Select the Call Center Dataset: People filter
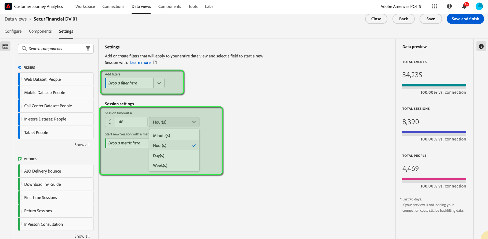Screen dimensions: 488x239 56,106
